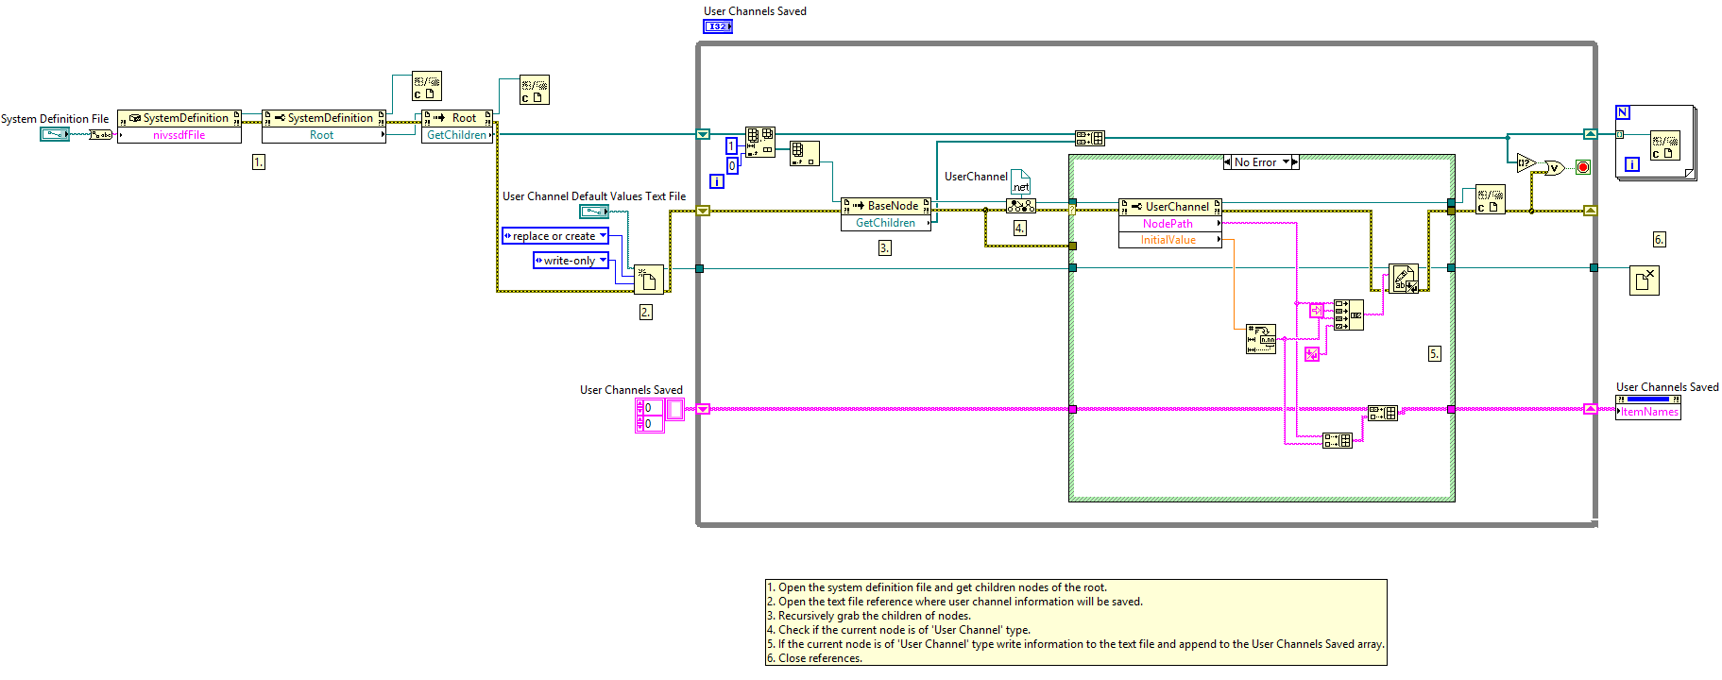
Task: Click the right shift register on the error wire
Action: (1591, 211)
